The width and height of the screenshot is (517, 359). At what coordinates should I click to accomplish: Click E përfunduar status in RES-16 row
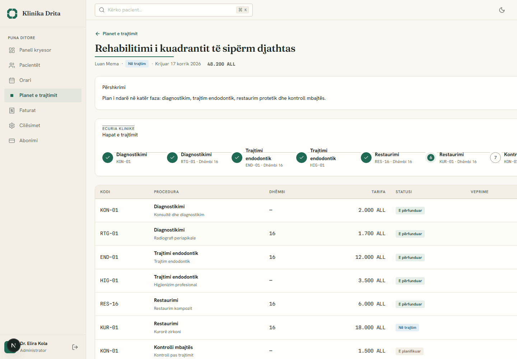click(x=410, y=304)
